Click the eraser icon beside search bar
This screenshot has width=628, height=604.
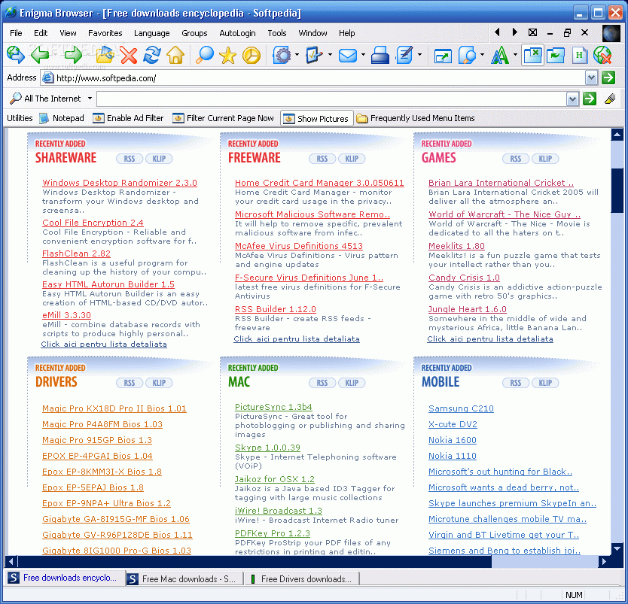(x=610, y=99)
